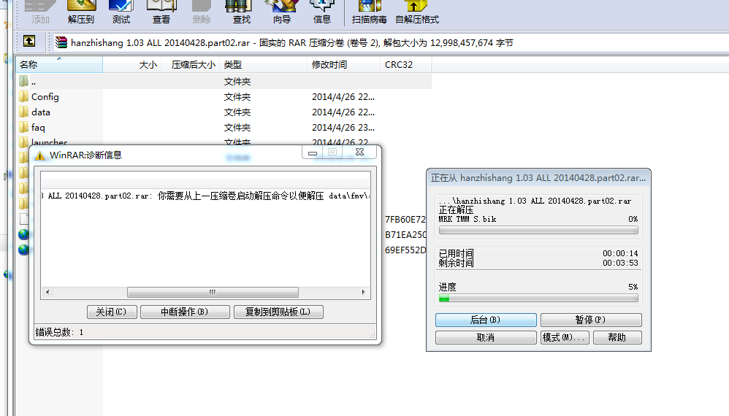
Task: Click the horizontal scrollbar thumb in diagnostic message list
Action: tap(213, 292)
